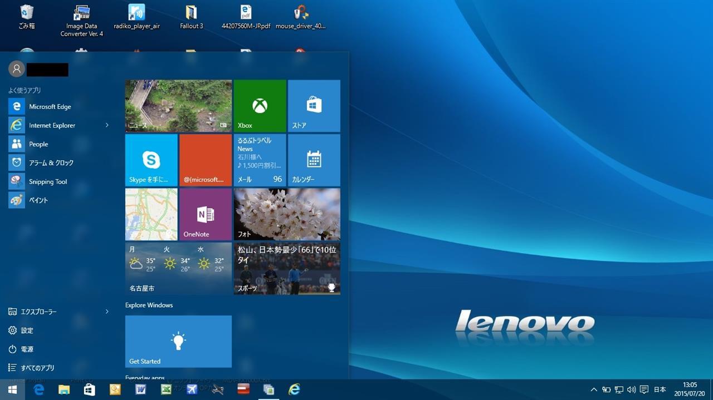The height and width of the screenshot is (400, 713).
Task: Open the フォト tile
Action: pos(287,214)
